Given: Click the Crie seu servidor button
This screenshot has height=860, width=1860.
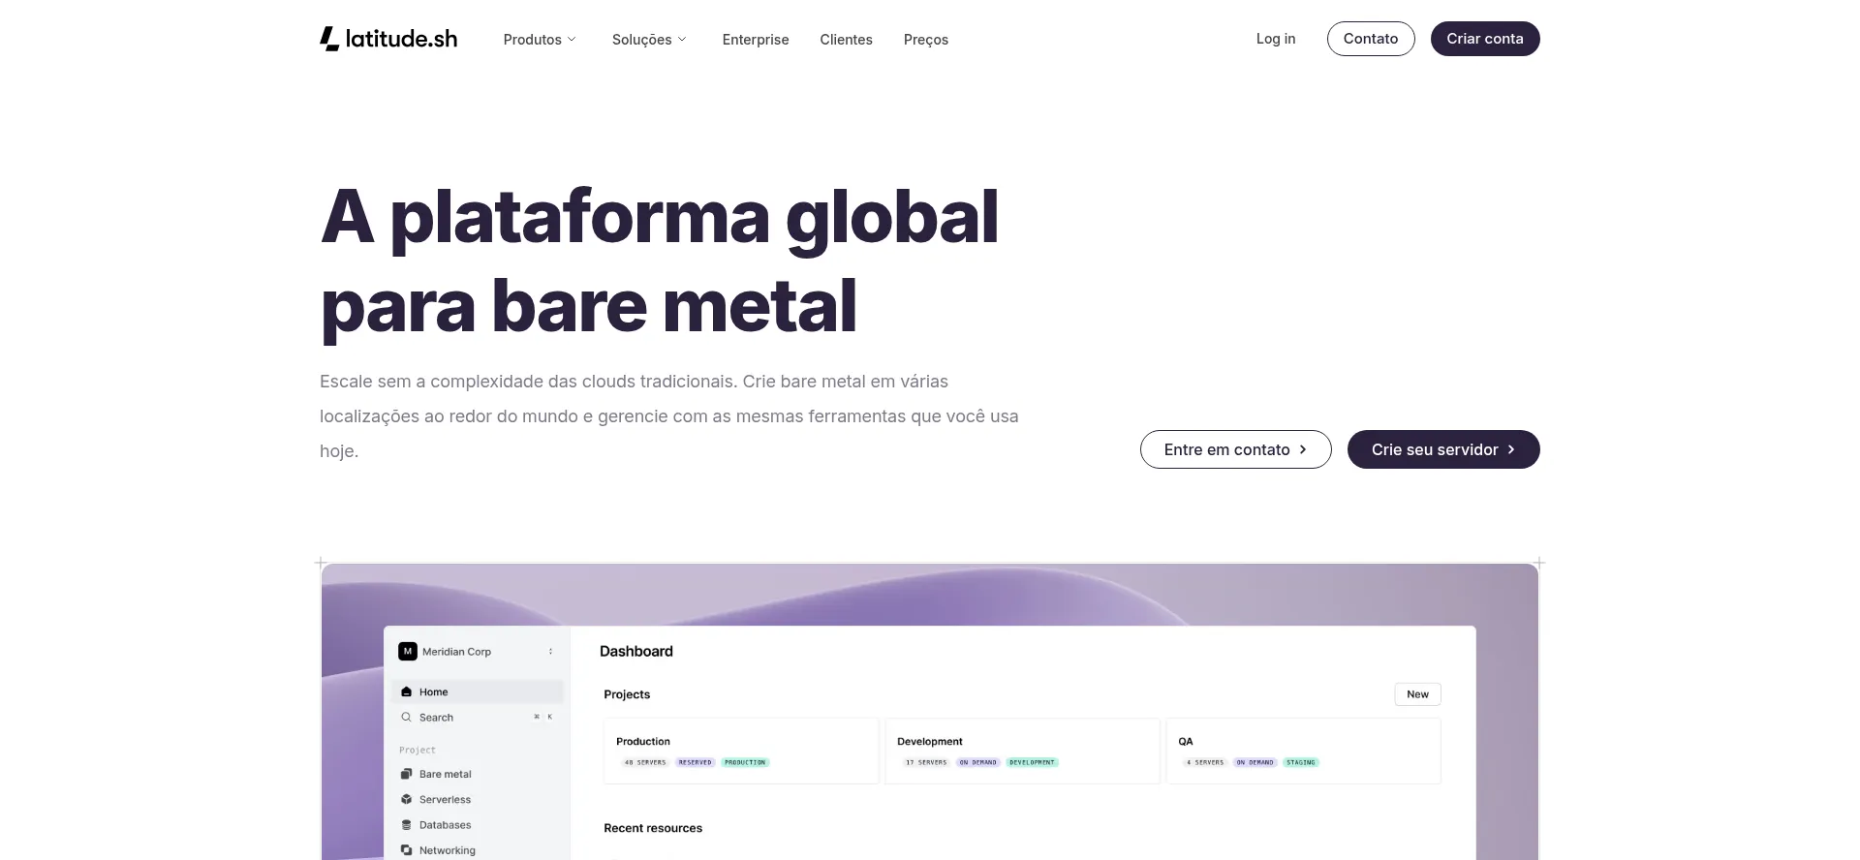Looking at the screenshot, I should [x=1443, y=449].
